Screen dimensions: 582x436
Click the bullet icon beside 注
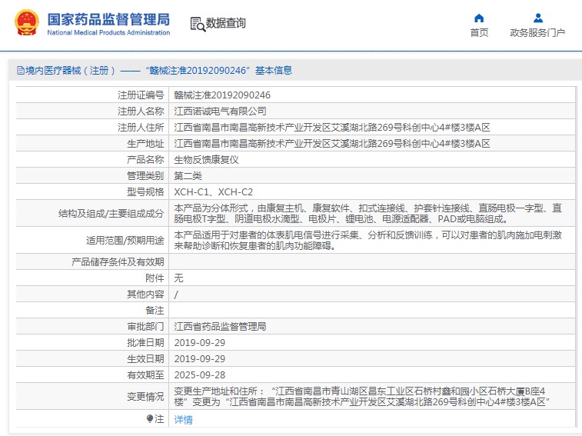150,419
